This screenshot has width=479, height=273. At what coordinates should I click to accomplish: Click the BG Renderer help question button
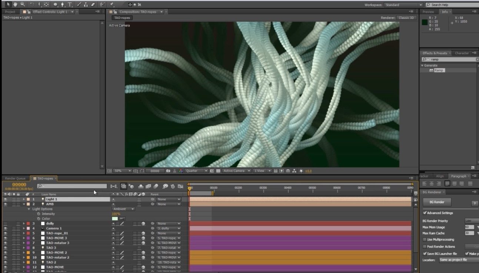pyautogui.click(x=475, y=203)
